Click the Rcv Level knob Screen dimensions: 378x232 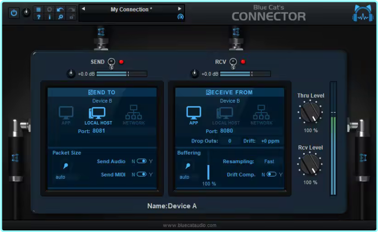tap(310, 164)
